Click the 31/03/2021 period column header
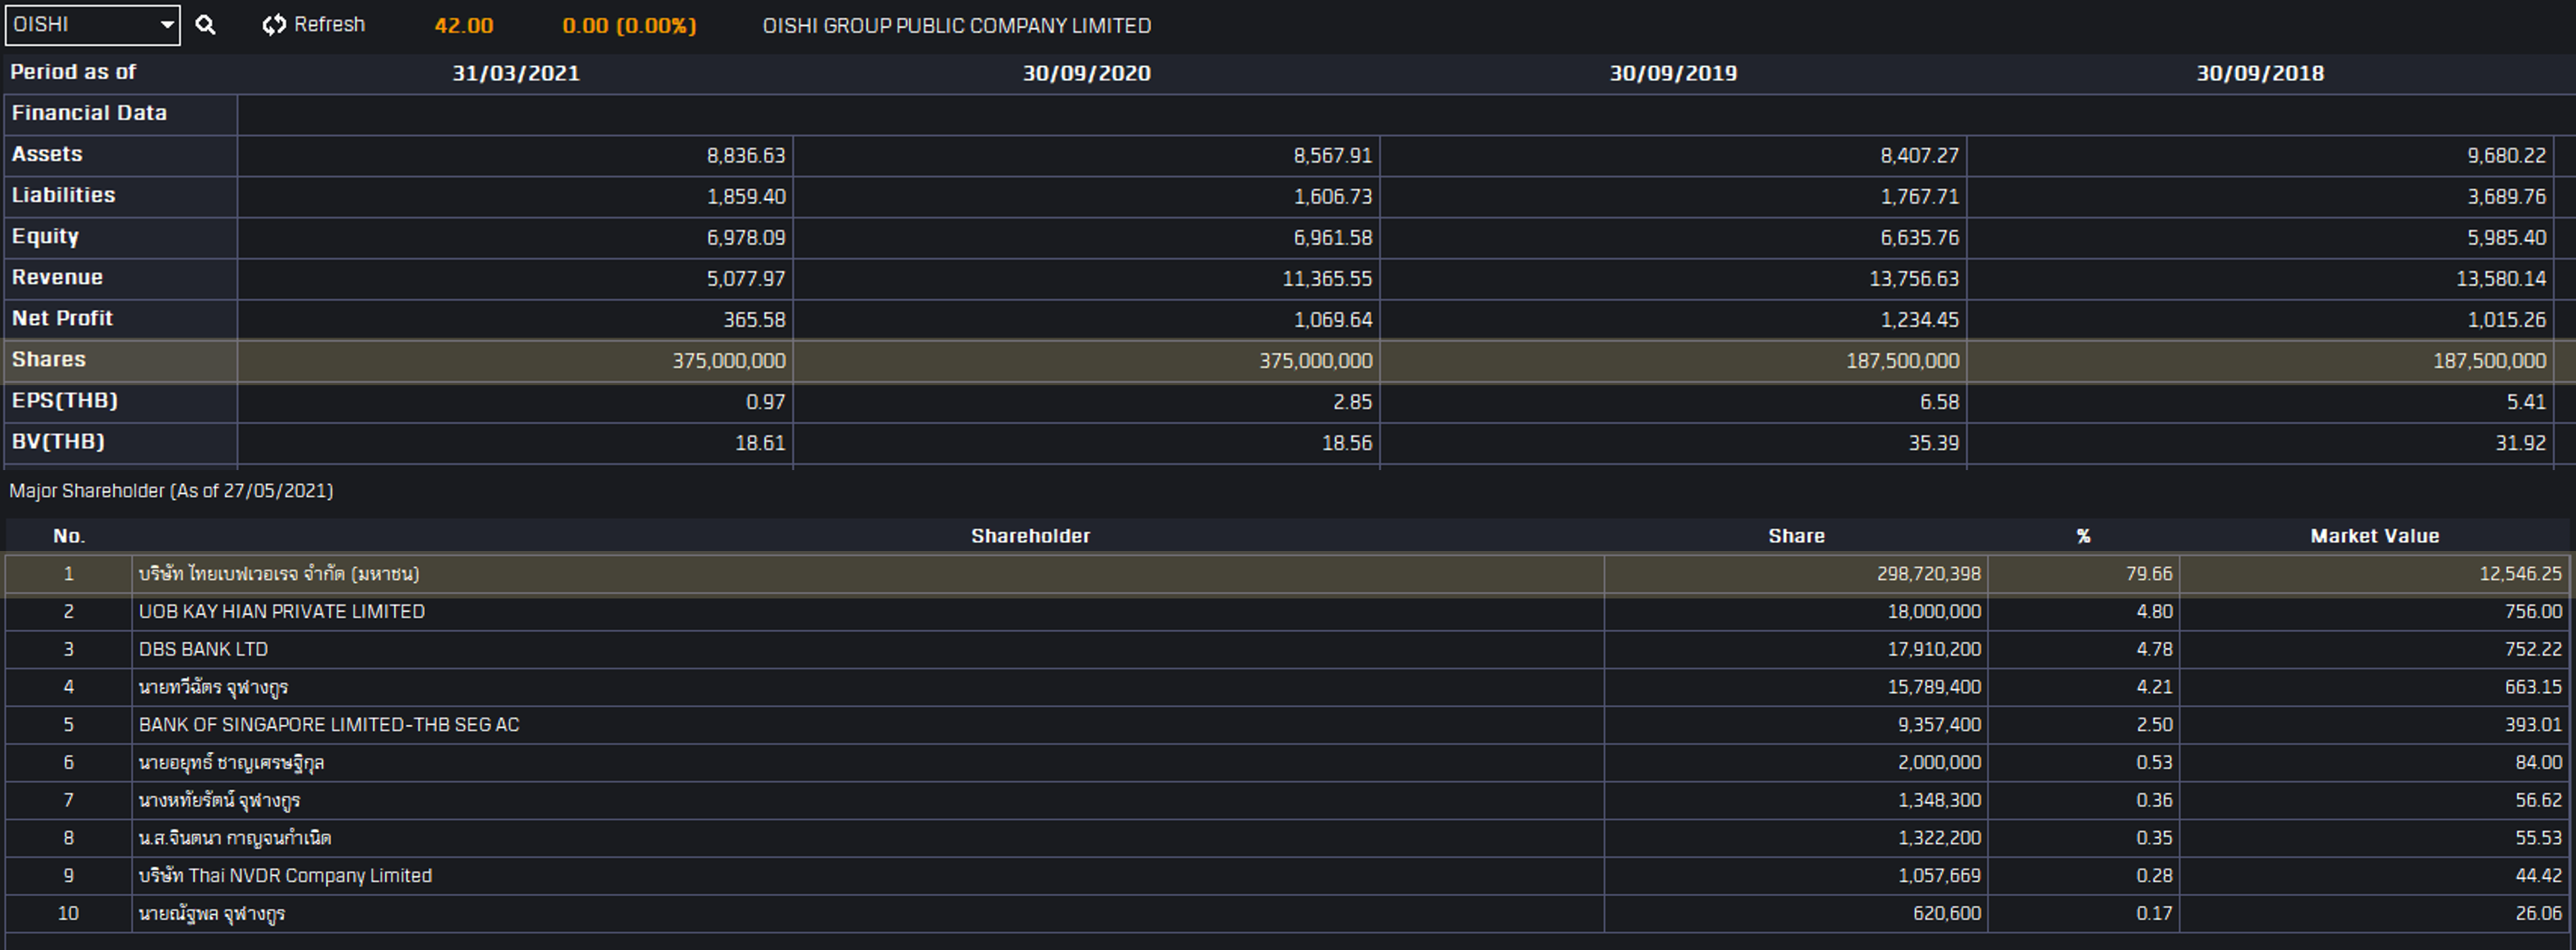This screenshot has width=2576, height=950. 516,73
